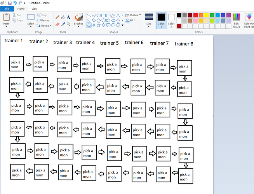This screenshot has height=194, width=254.
Task: Click the 'trainer 8' heading on canvas
Action: pyautogui.click(x=184, y=44)
